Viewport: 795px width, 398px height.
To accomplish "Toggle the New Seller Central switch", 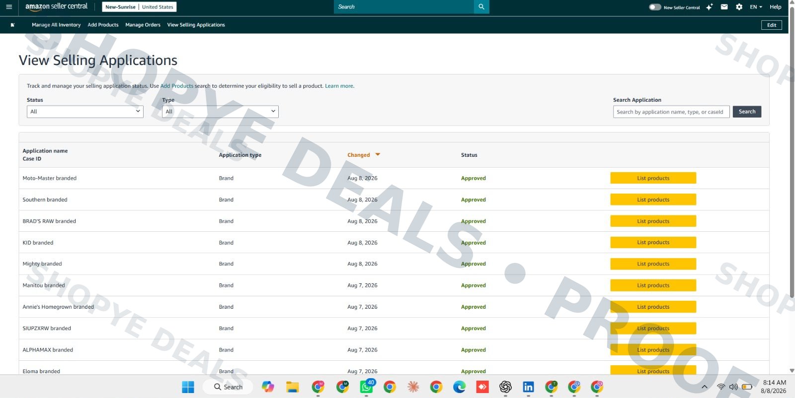I will 655,7.
